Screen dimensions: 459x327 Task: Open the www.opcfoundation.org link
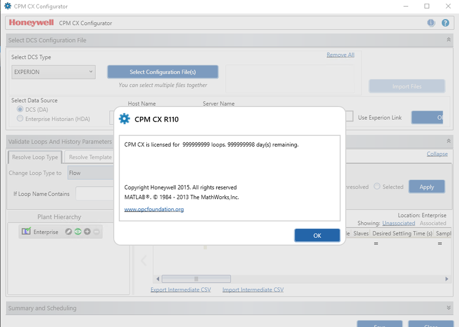(x=154, y=209)
